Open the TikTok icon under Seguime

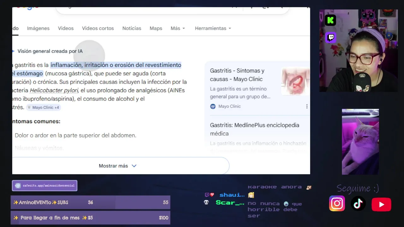(358, 204)
